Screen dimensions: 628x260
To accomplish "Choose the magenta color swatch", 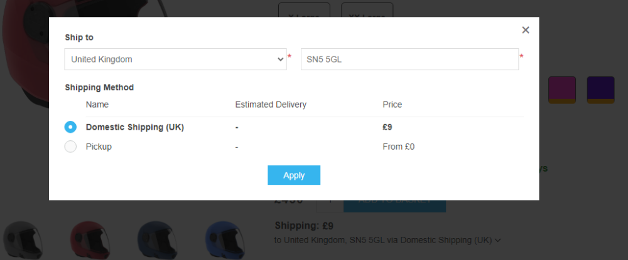I will (562, 90).
